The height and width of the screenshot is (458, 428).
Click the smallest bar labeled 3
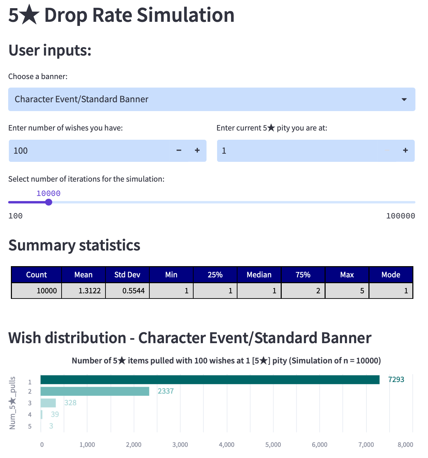(42, 426)
